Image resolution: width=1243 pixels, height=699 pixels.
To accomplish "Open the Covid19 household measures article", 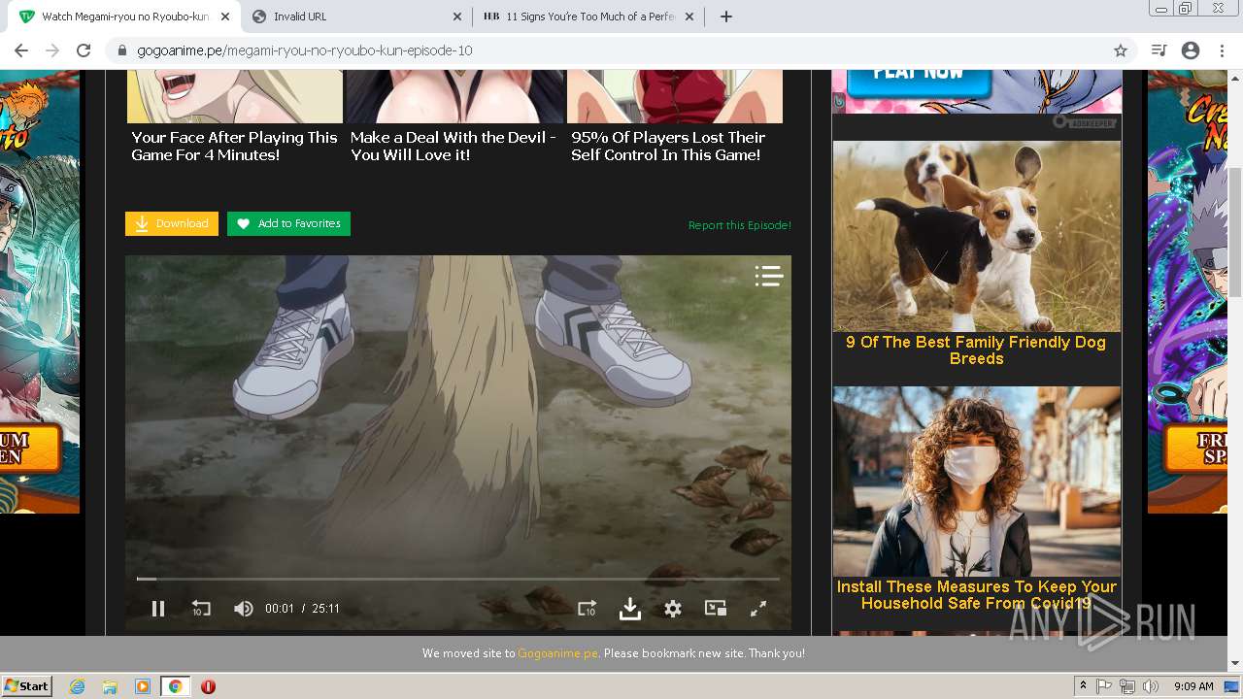I will [976, 595].
